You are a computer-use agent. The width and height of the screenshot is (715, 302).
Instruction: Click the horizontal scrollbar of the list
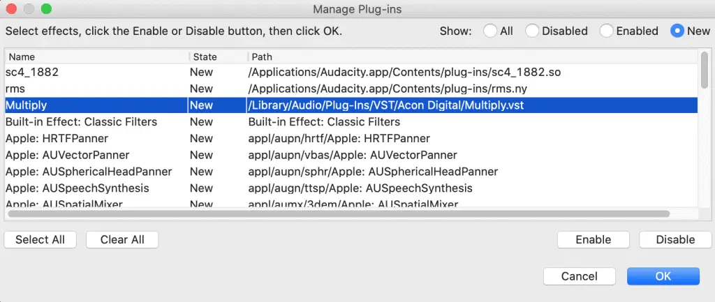(x=339, y=213)
